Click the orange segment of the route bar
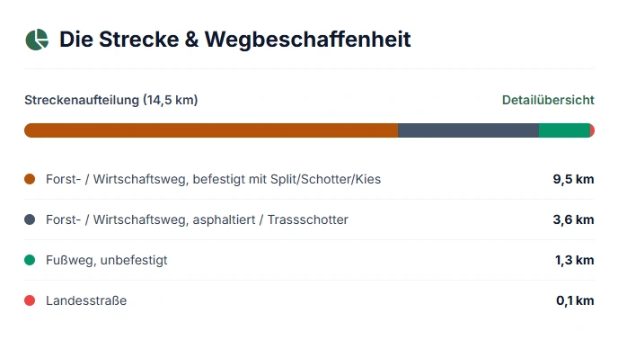The image size is (618, 340). (211, 130)
